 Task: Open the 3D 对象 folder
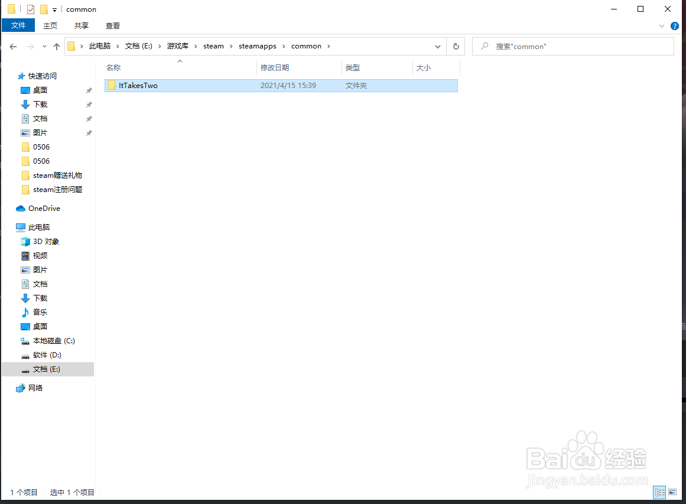pyautogui.click(x=45, y=242)
